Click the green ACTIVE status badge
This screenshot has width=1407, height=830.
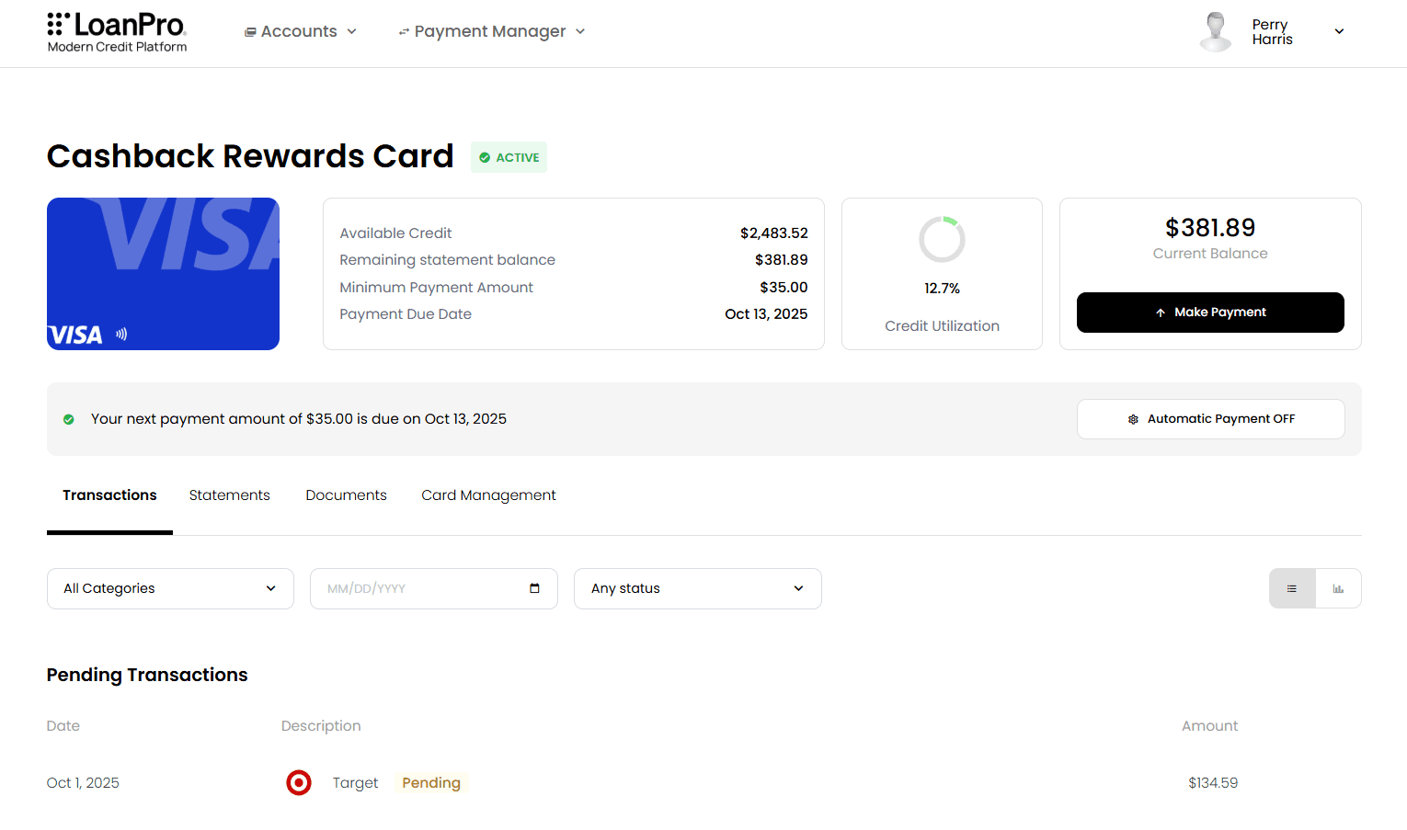[x=509, y=157]
